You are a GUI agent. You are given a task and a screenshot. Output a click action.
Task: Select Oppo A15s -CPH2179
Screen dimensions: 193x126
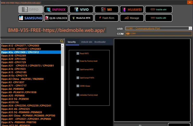(x=31, y=76)
